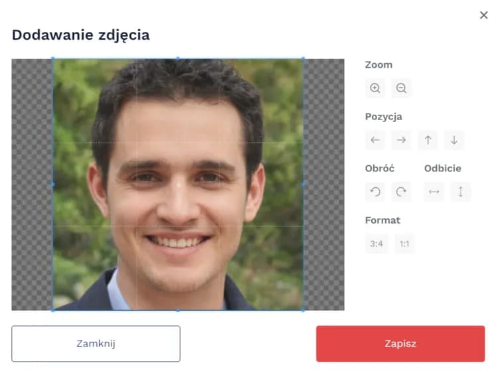Click the bottom-right crop corner handle
Image resolution: width=498 pixels, height=375 pixels.
point(303,310)
